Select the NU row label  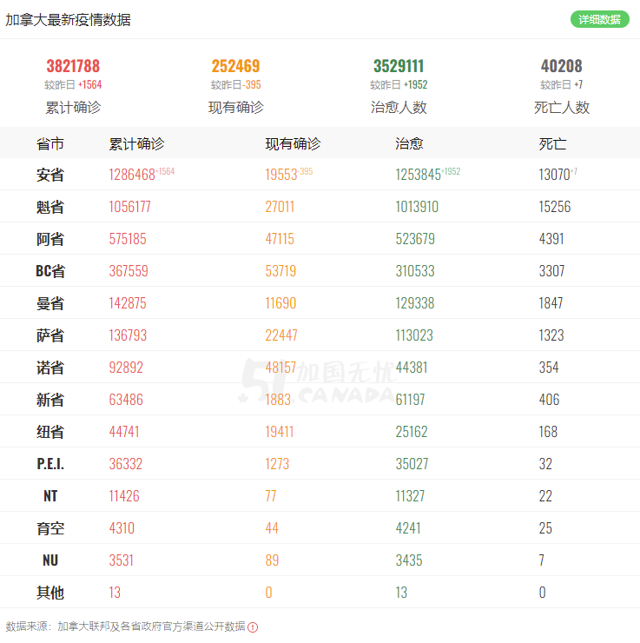50,560
